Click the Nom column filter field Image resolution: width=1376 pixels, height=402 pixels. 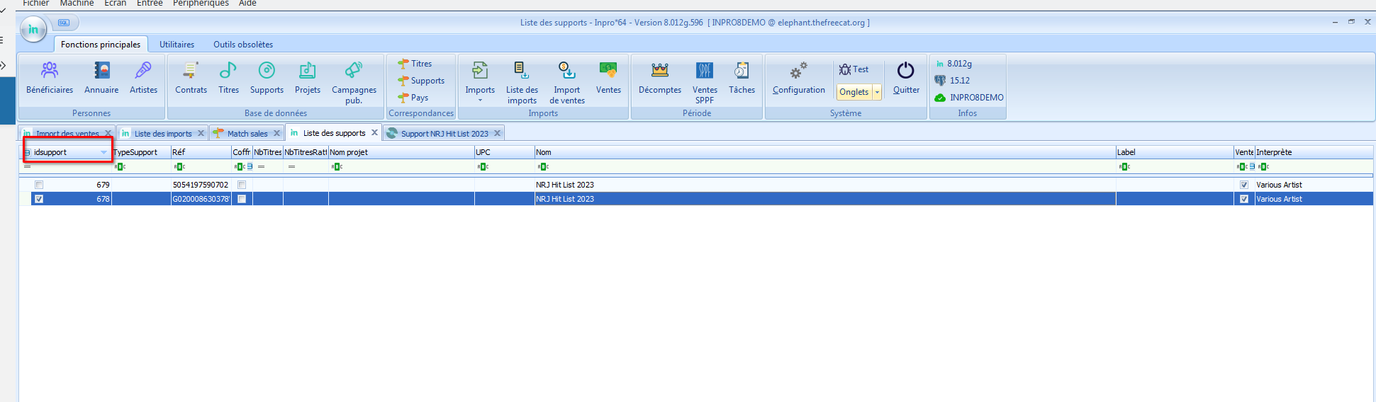click(822, 167)
